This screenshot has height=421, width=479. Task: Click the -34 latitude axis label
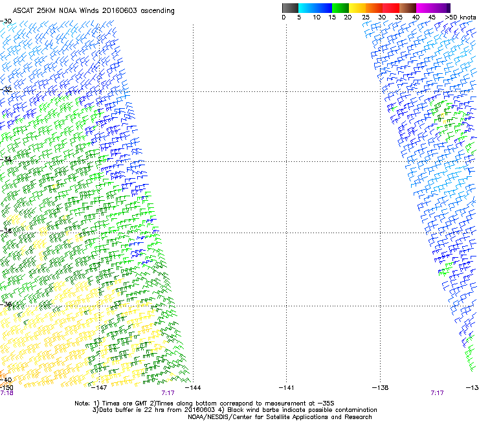coord(6,159)
